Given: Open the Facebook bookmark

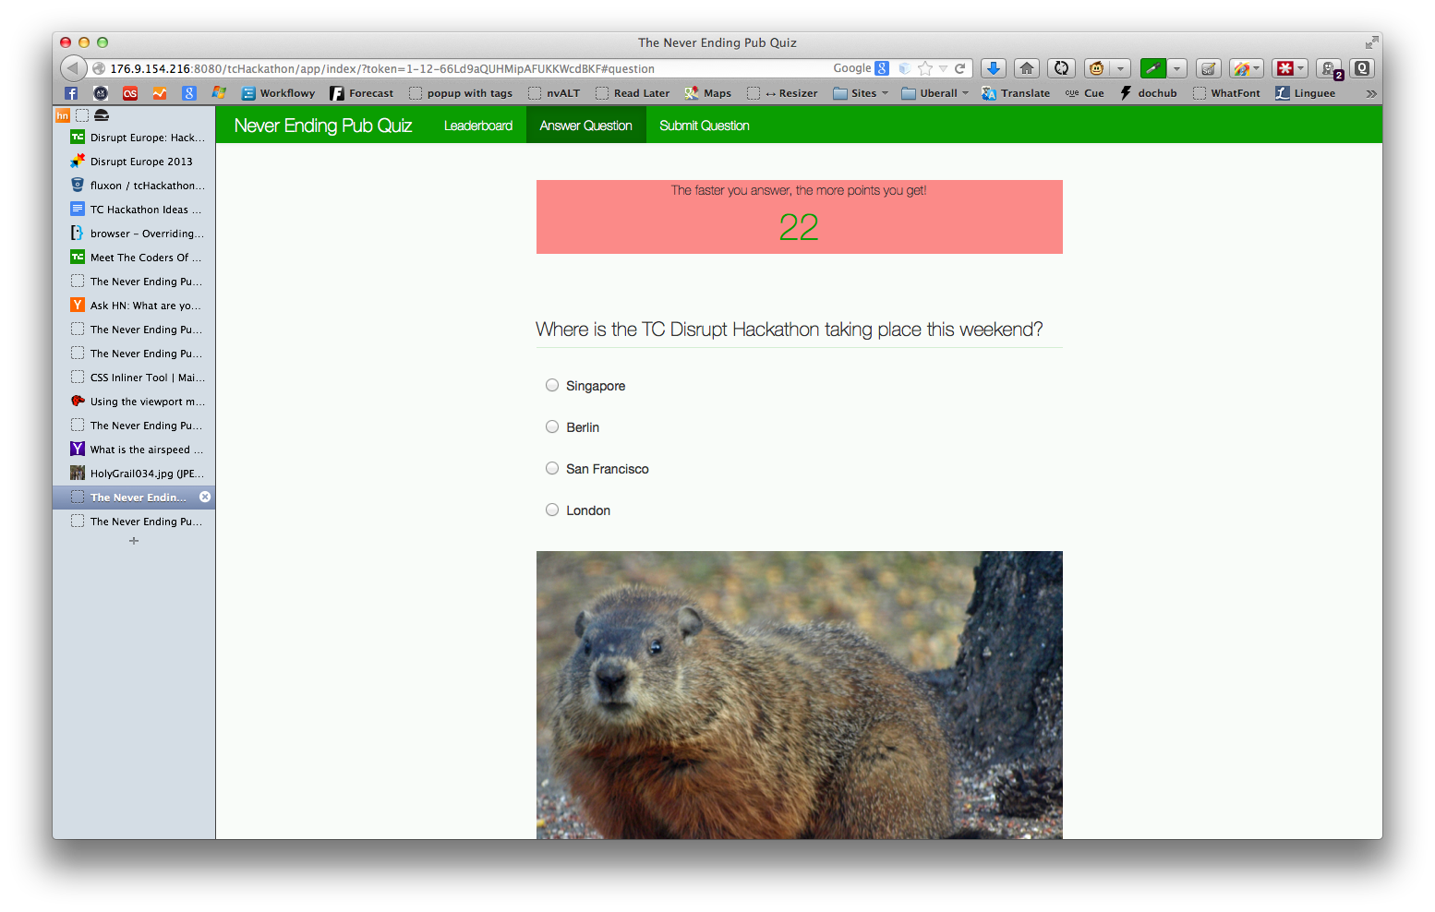Looking at the screenshot, I should pyautogui.click(x=70, y=92).
